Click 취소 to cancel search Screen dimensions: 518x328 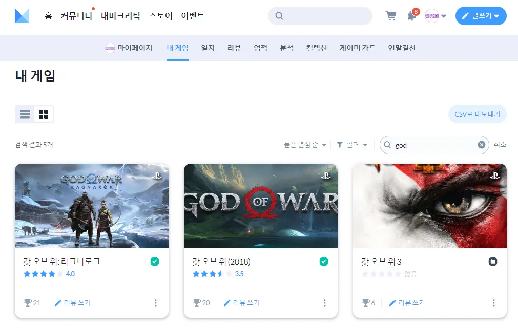500,145
